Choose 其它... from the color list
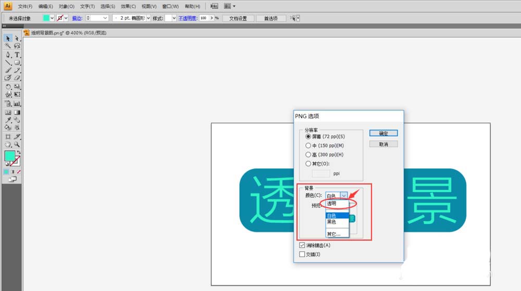The image size is (521, 291). tap(337, 234)
